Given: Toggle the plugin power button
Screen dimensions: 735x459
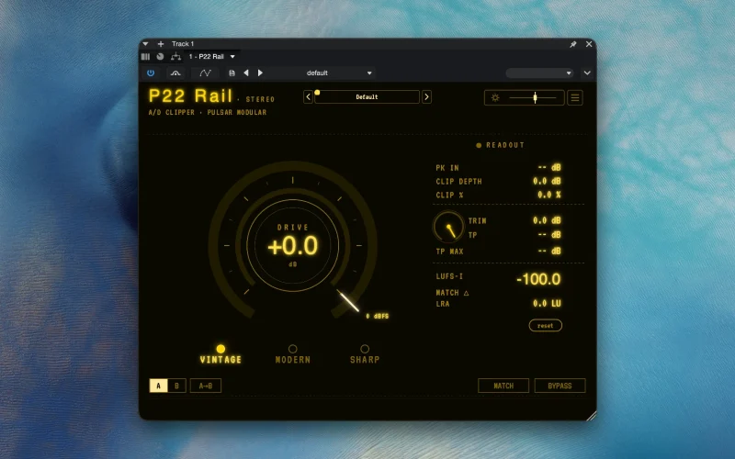Looking at the screenshot, I should [x=151, y=73].
